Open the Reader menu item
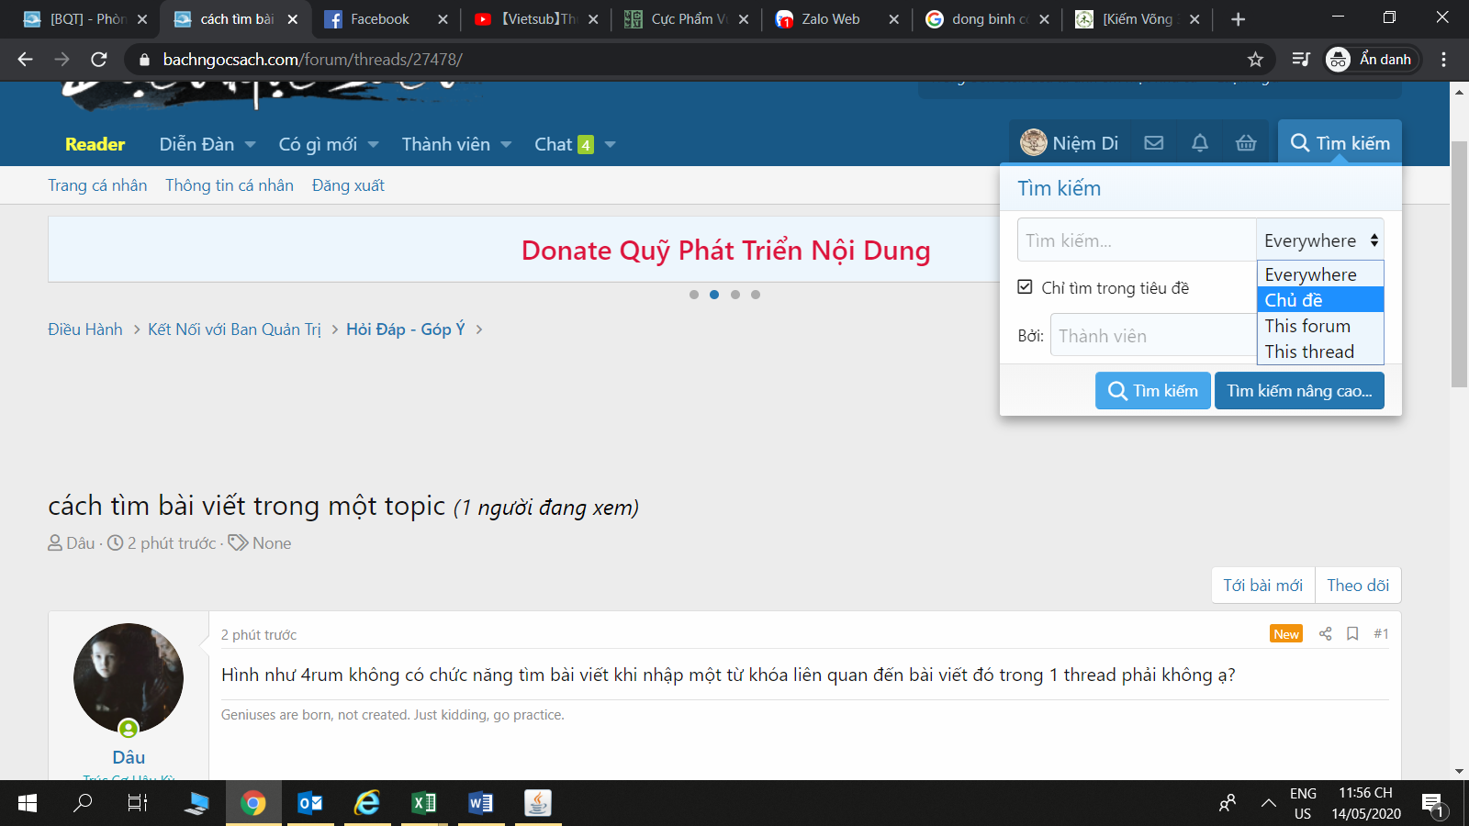 95,144
